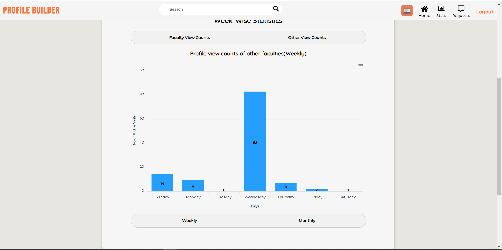Click the search magnifier icon

pos(276,9)
